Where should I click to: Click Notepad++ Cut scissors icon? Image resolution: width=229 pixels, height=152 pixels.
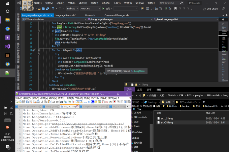[42, 102]
